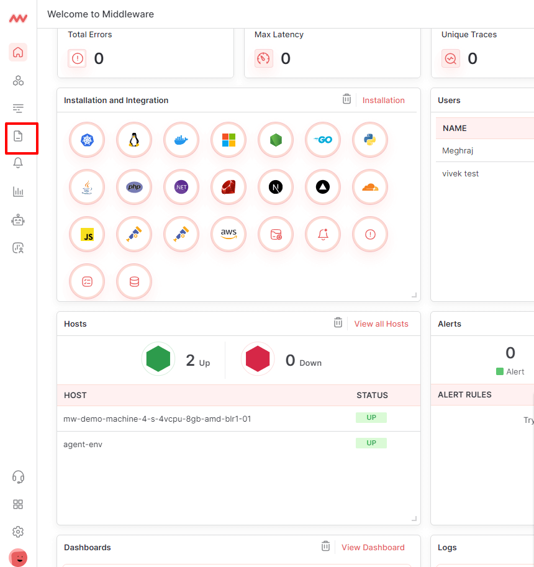Select the PHP integration icon
Viewport: 534px width, 567px height.
click(x=134, y=187)
